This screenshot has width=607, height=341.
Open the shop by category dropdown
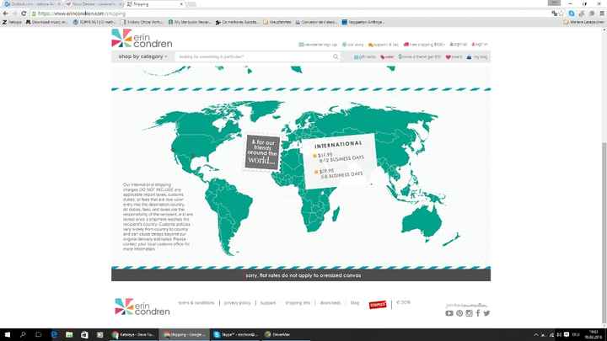tap(142, 56)
